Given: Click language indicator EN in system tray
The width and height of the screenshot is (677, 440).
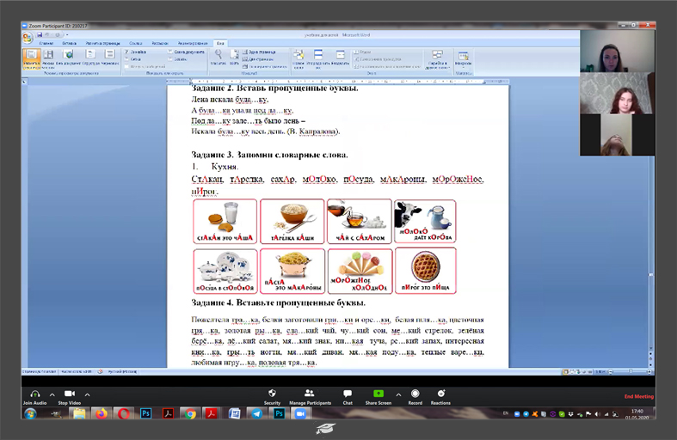Looking at the screenshot, I should tap(506, 413).
